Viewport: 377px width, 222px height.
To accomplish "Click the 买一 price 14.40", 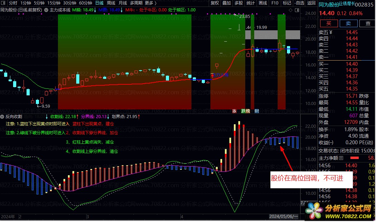I will (x=352, y=64).
